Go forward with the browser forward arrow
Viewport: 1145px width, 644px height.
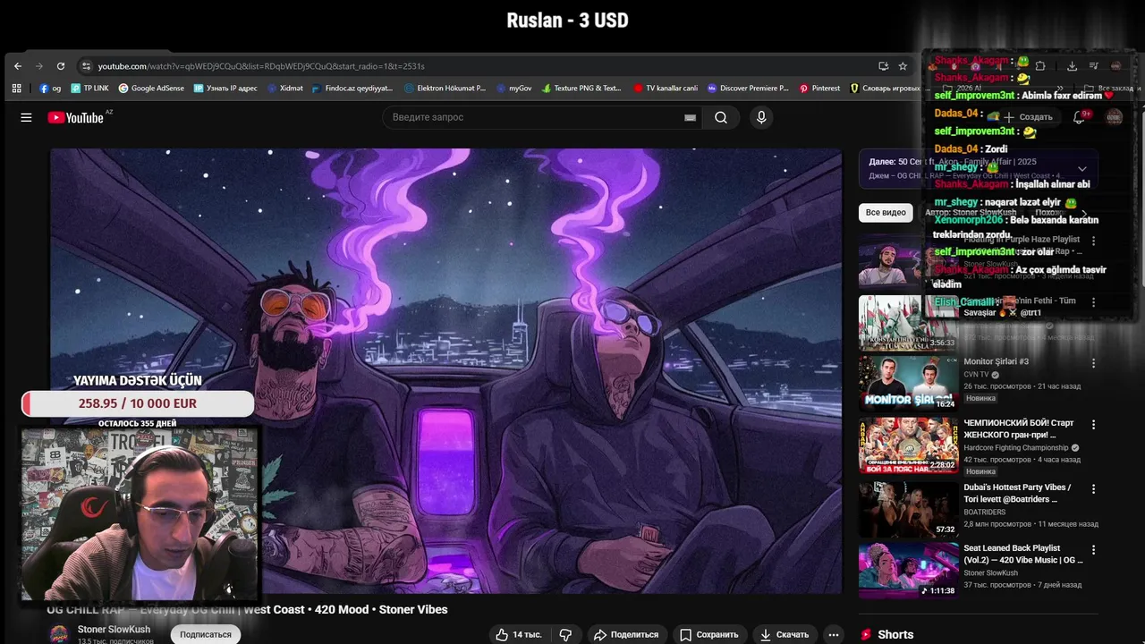[x=39, y=66]
